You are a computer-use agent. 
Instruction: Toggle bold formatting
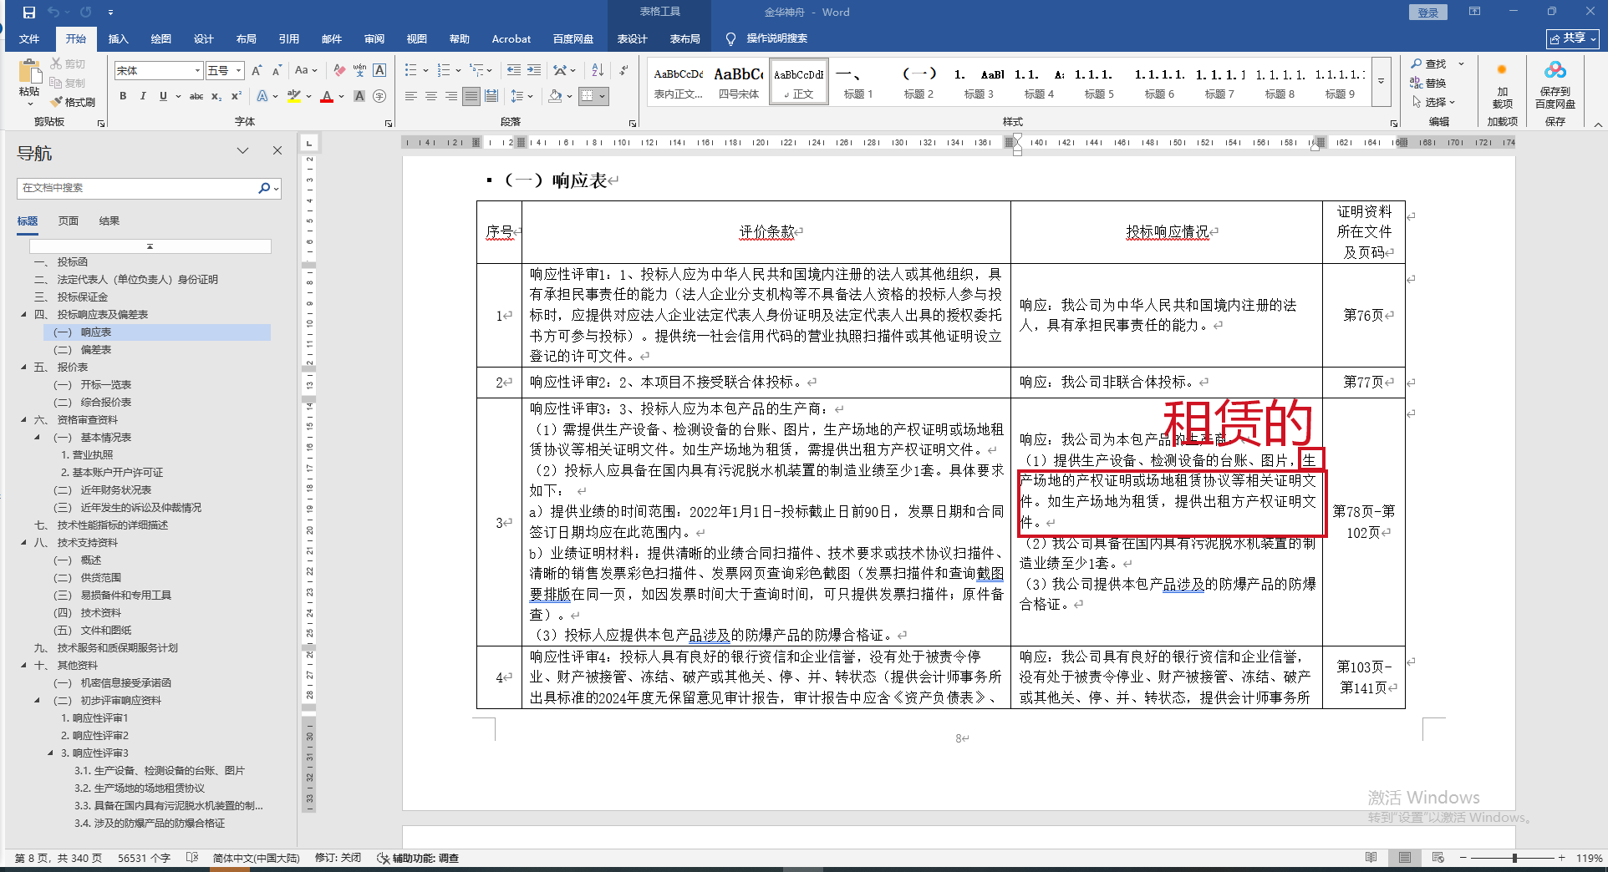click(123, 96)
